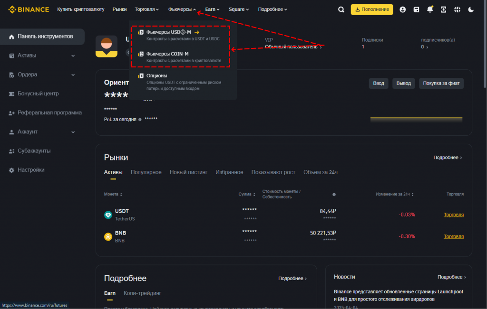Sort by Изменение за 24ч arrows

tap(412, 194)
